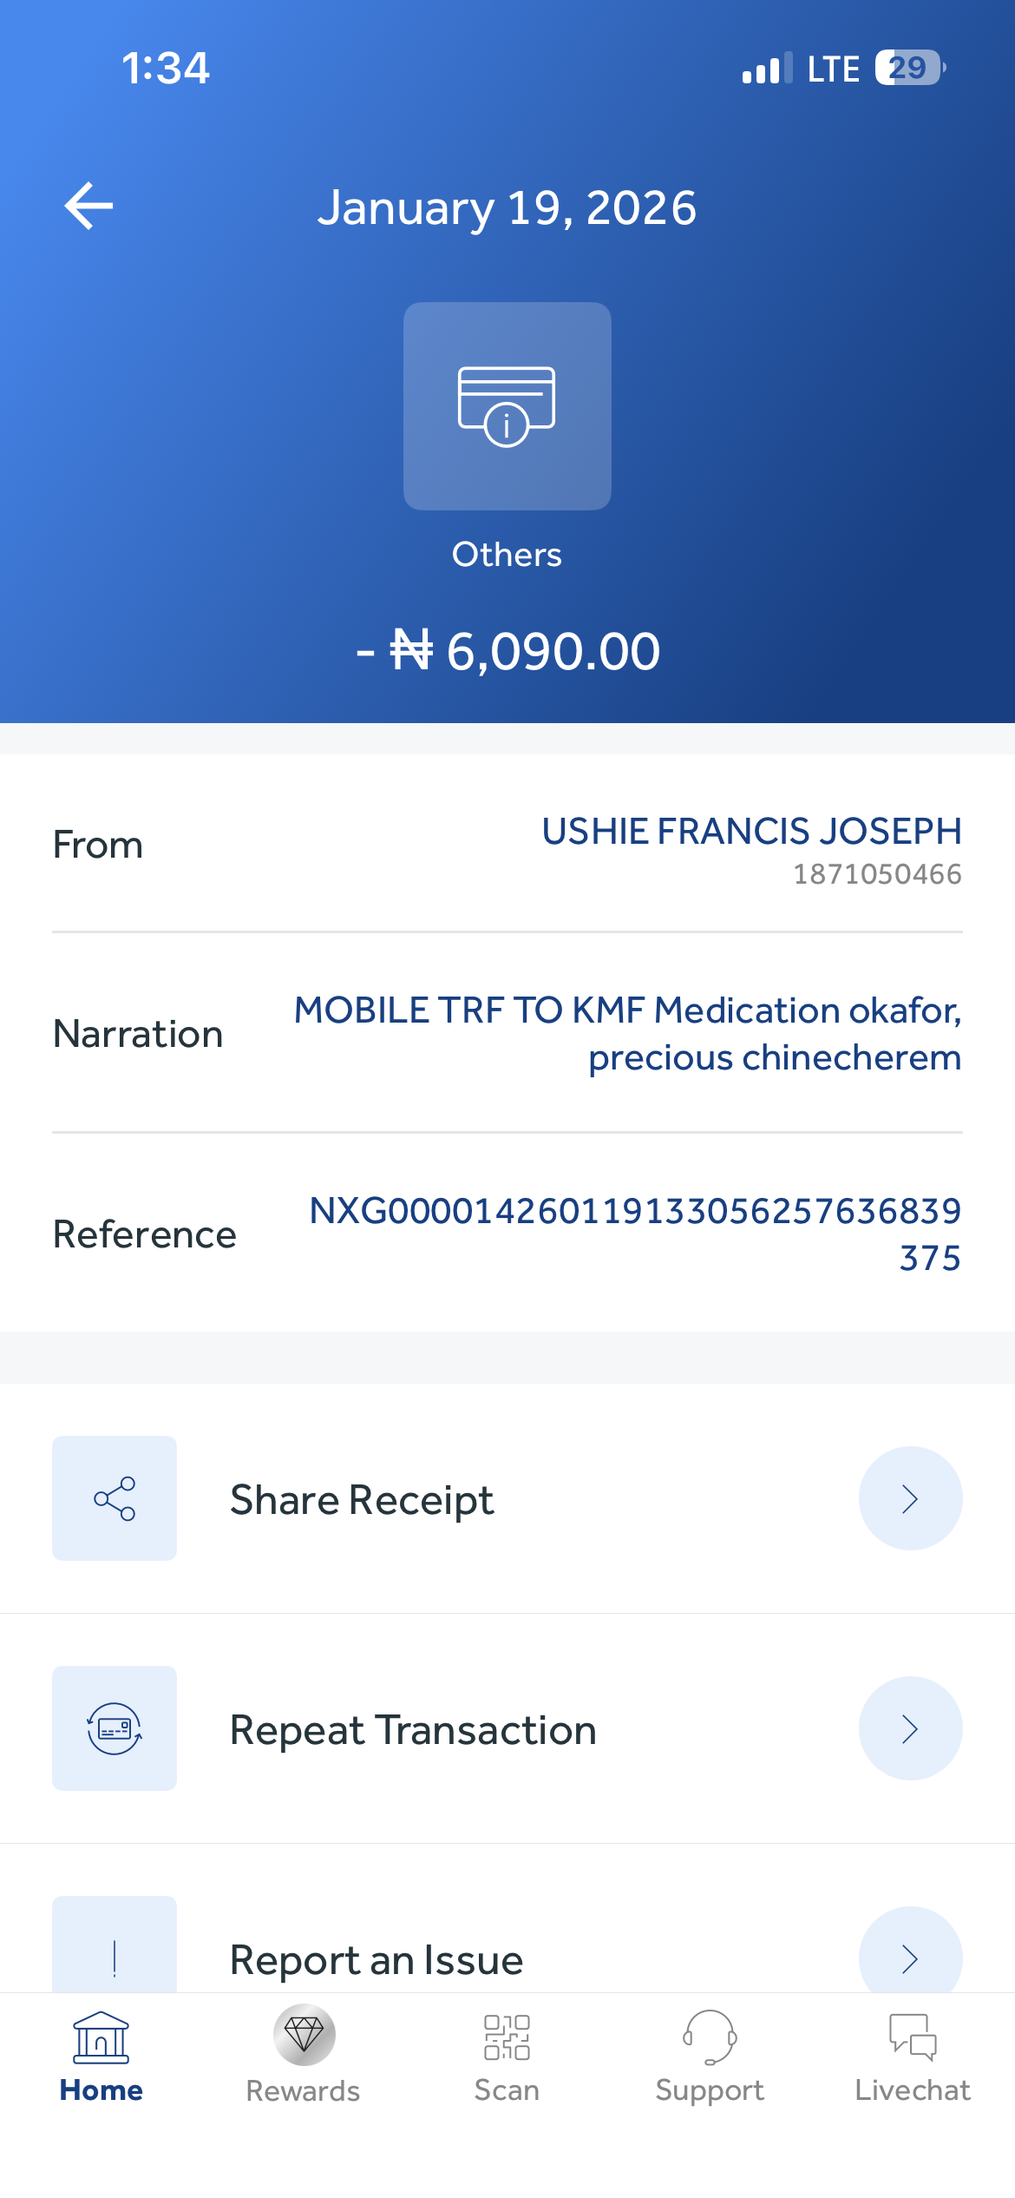Click the share receipt icon
Viewport: 1015px width, 2198px height.
115,1498
